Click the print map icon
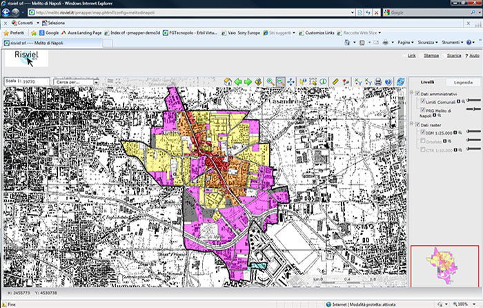This screenshot has height=308, width=483. click(x=377, y=81)
